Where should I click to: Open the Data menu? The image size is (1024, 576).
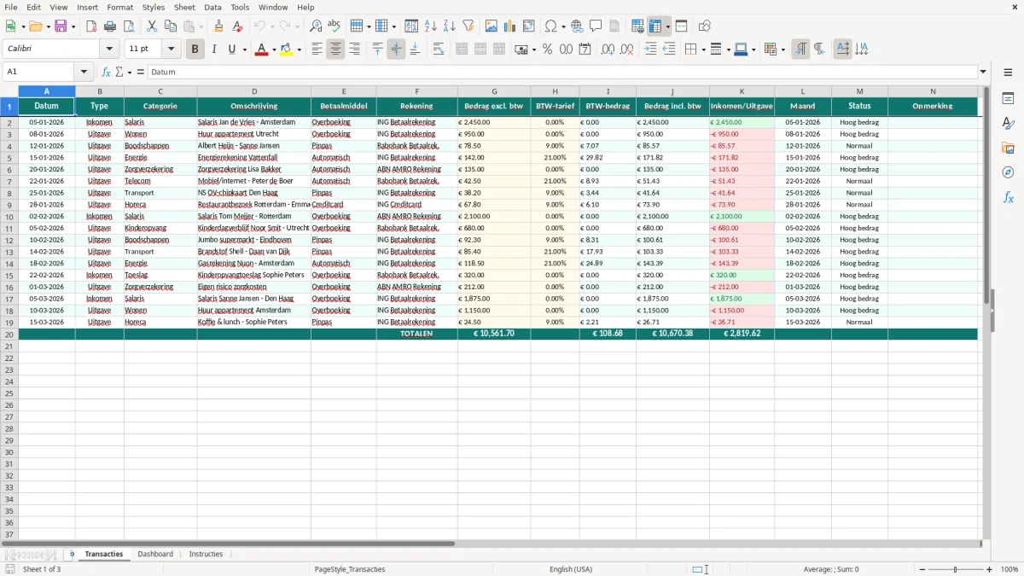[x=212, y=7]
